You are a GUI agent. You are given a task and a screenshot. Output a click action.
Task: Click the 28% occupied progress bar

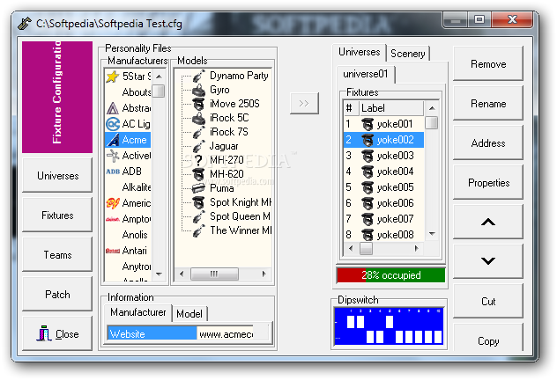390,275
